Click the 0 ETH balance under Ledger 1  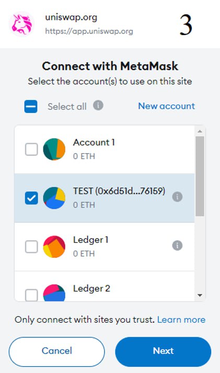84,254
